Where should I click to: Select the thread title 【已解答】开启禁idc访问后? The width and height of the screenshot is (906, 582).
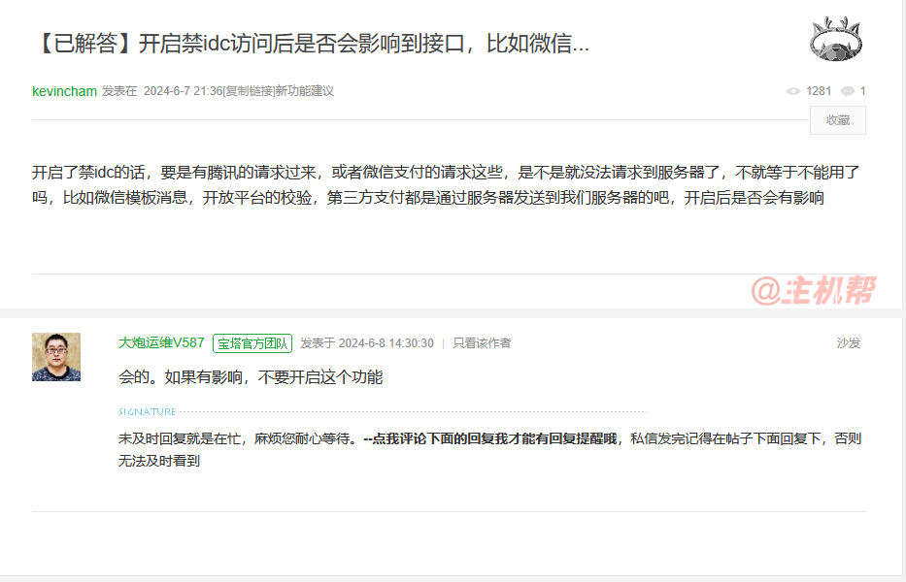pyautogui.click(x=312, y=44)
